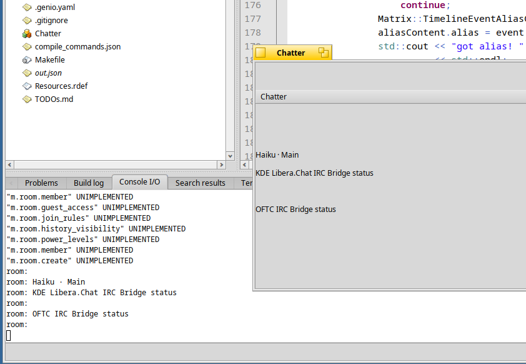Select compile_commands.json in project tree
The image size is (526, 364).
coord(78,47)
